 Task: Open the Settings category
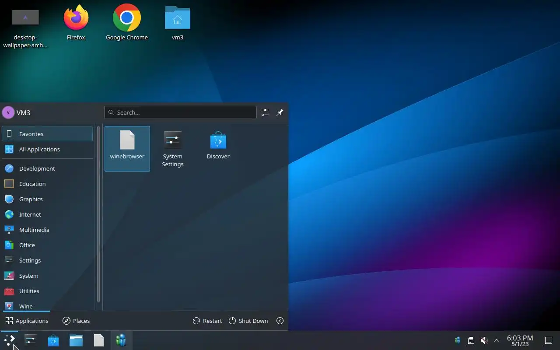(47, 260)
